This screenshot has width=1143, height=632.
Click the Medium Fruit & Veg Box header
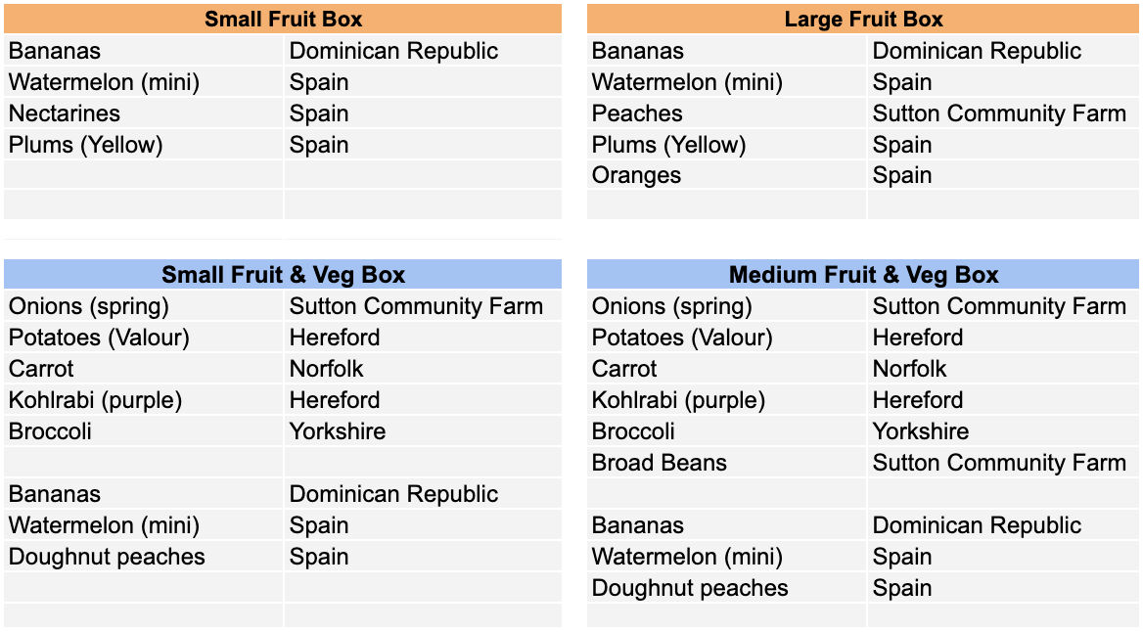863,274
